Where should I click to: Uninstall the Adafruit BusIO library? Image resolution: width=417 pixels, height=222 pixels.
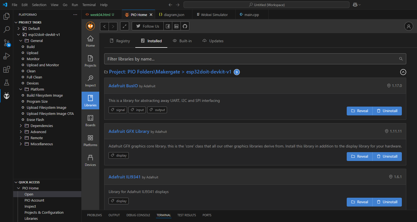click(x=387, y=111)
